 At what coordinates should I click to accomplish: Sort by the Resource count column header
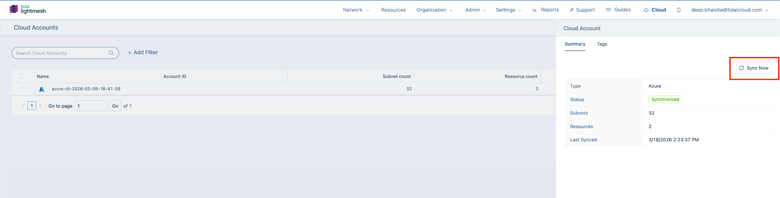pyautogui.click(x=521, y=76)
